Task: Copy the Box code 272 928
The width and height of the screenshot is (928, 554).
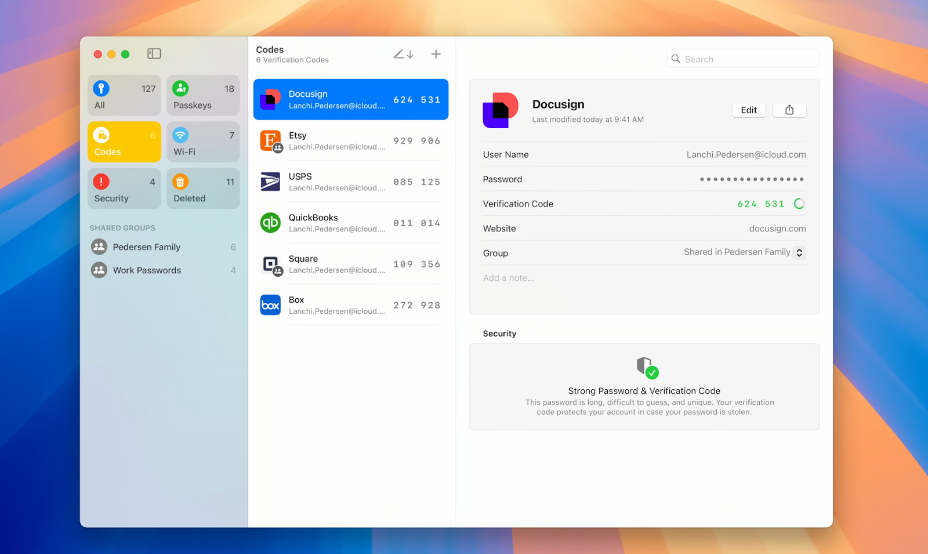Action: pos(417,306)
